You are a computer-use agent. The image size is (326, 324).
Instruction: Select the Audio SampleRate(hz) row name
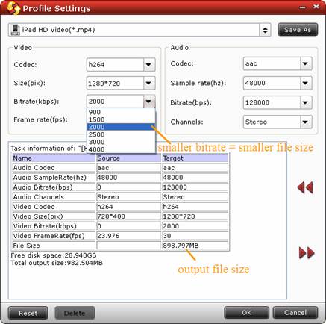pyautogui.click(x=54, y=178)
